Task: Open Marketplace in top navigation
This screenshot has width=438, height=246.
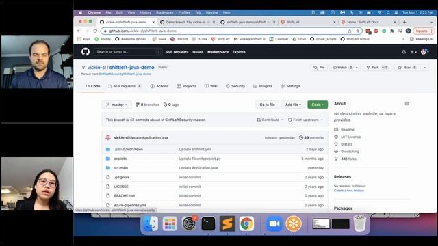Action: click(218, 52)
